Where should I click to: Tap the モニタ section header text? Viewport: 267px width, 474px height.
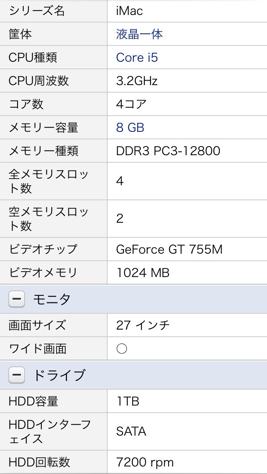52,299
